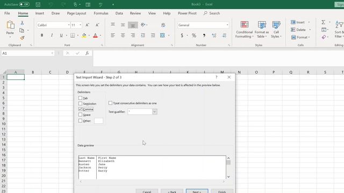Screen dimensions: 344x193
Task: Open the Insert cells dropdown arrow
Action: [x=309, y=23]
